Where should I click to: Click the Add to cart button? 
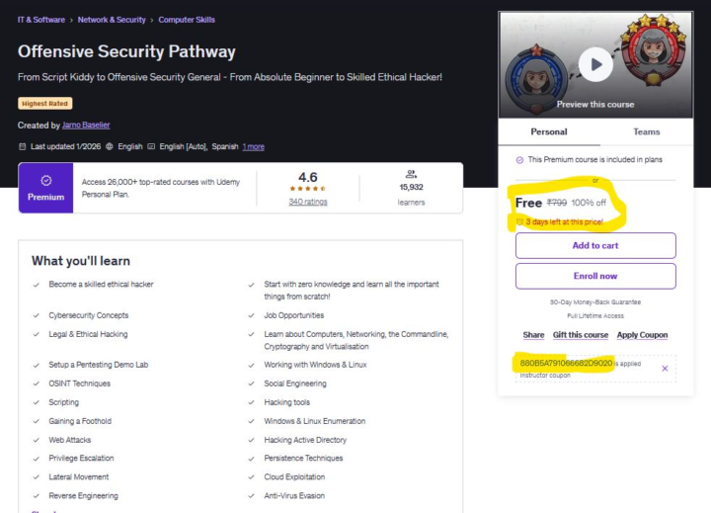pyautogui.click(x=595, y=245)
